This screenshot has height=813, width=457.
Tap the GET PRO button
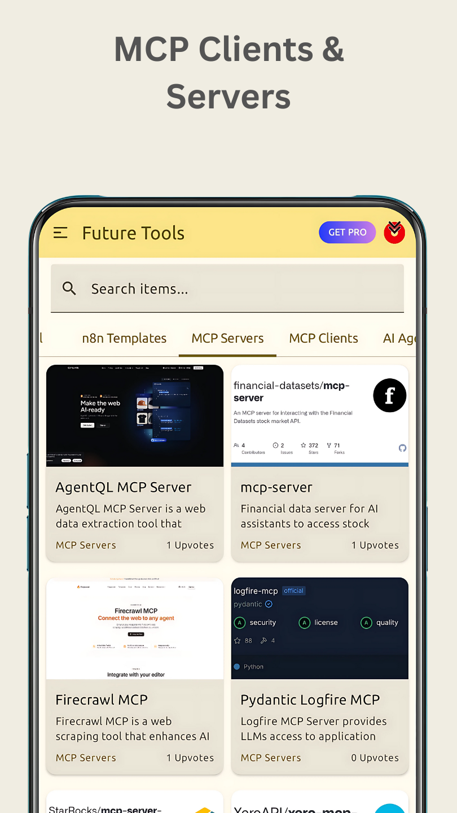347,232
